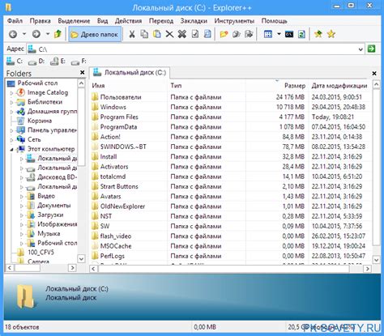Click the folder tree scroll-right arrow
Viewport: 384px width, 336px height.
(x=72, y=268)
